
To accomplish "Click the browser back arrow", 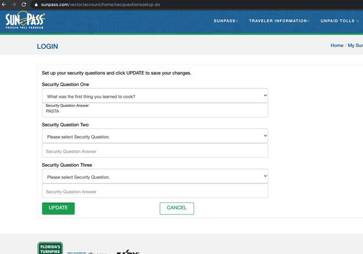I will pyautogui.click(x=5, y=4).
